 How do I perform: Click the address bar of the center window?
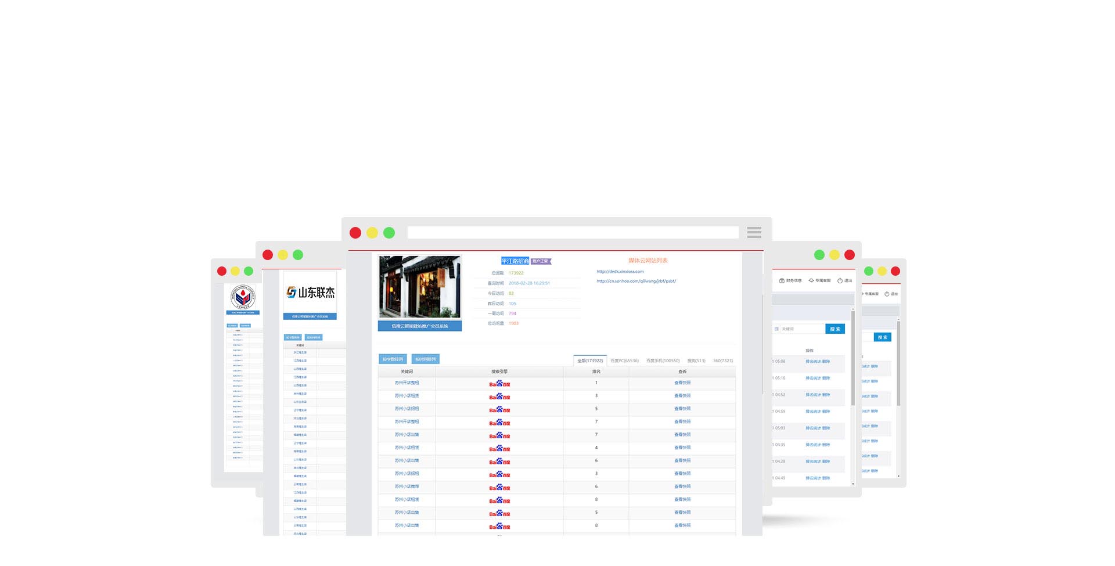(573, 233)
